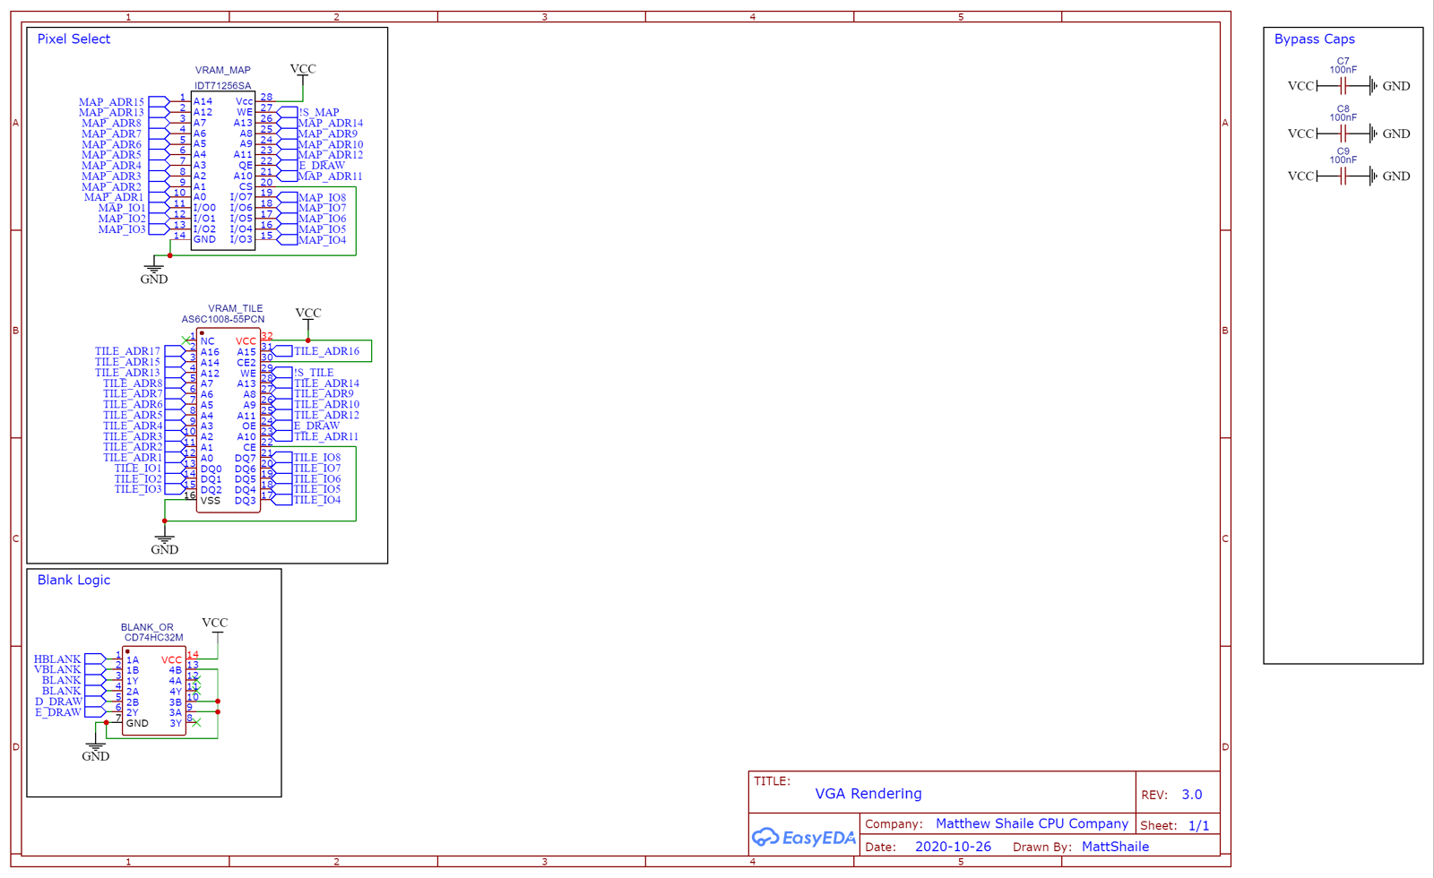
Task: Click the VGA Rendering title text
Action: [x=868, y=794]
